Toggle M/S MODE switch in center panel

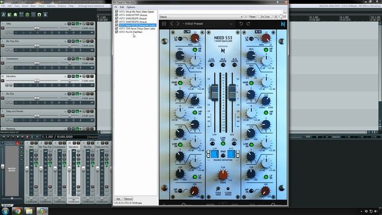pos(223,65)
